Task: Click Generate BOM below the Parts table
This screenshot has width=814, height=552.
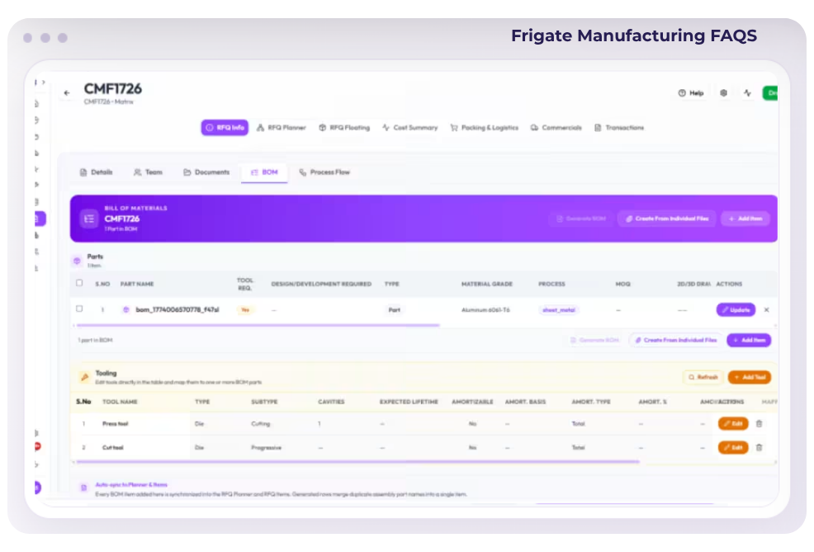Action: click(x=594, y=340)
